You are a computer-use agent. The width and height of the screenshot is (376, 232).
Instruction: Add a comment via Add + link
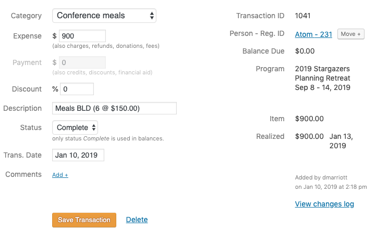(x=60, y=175)
